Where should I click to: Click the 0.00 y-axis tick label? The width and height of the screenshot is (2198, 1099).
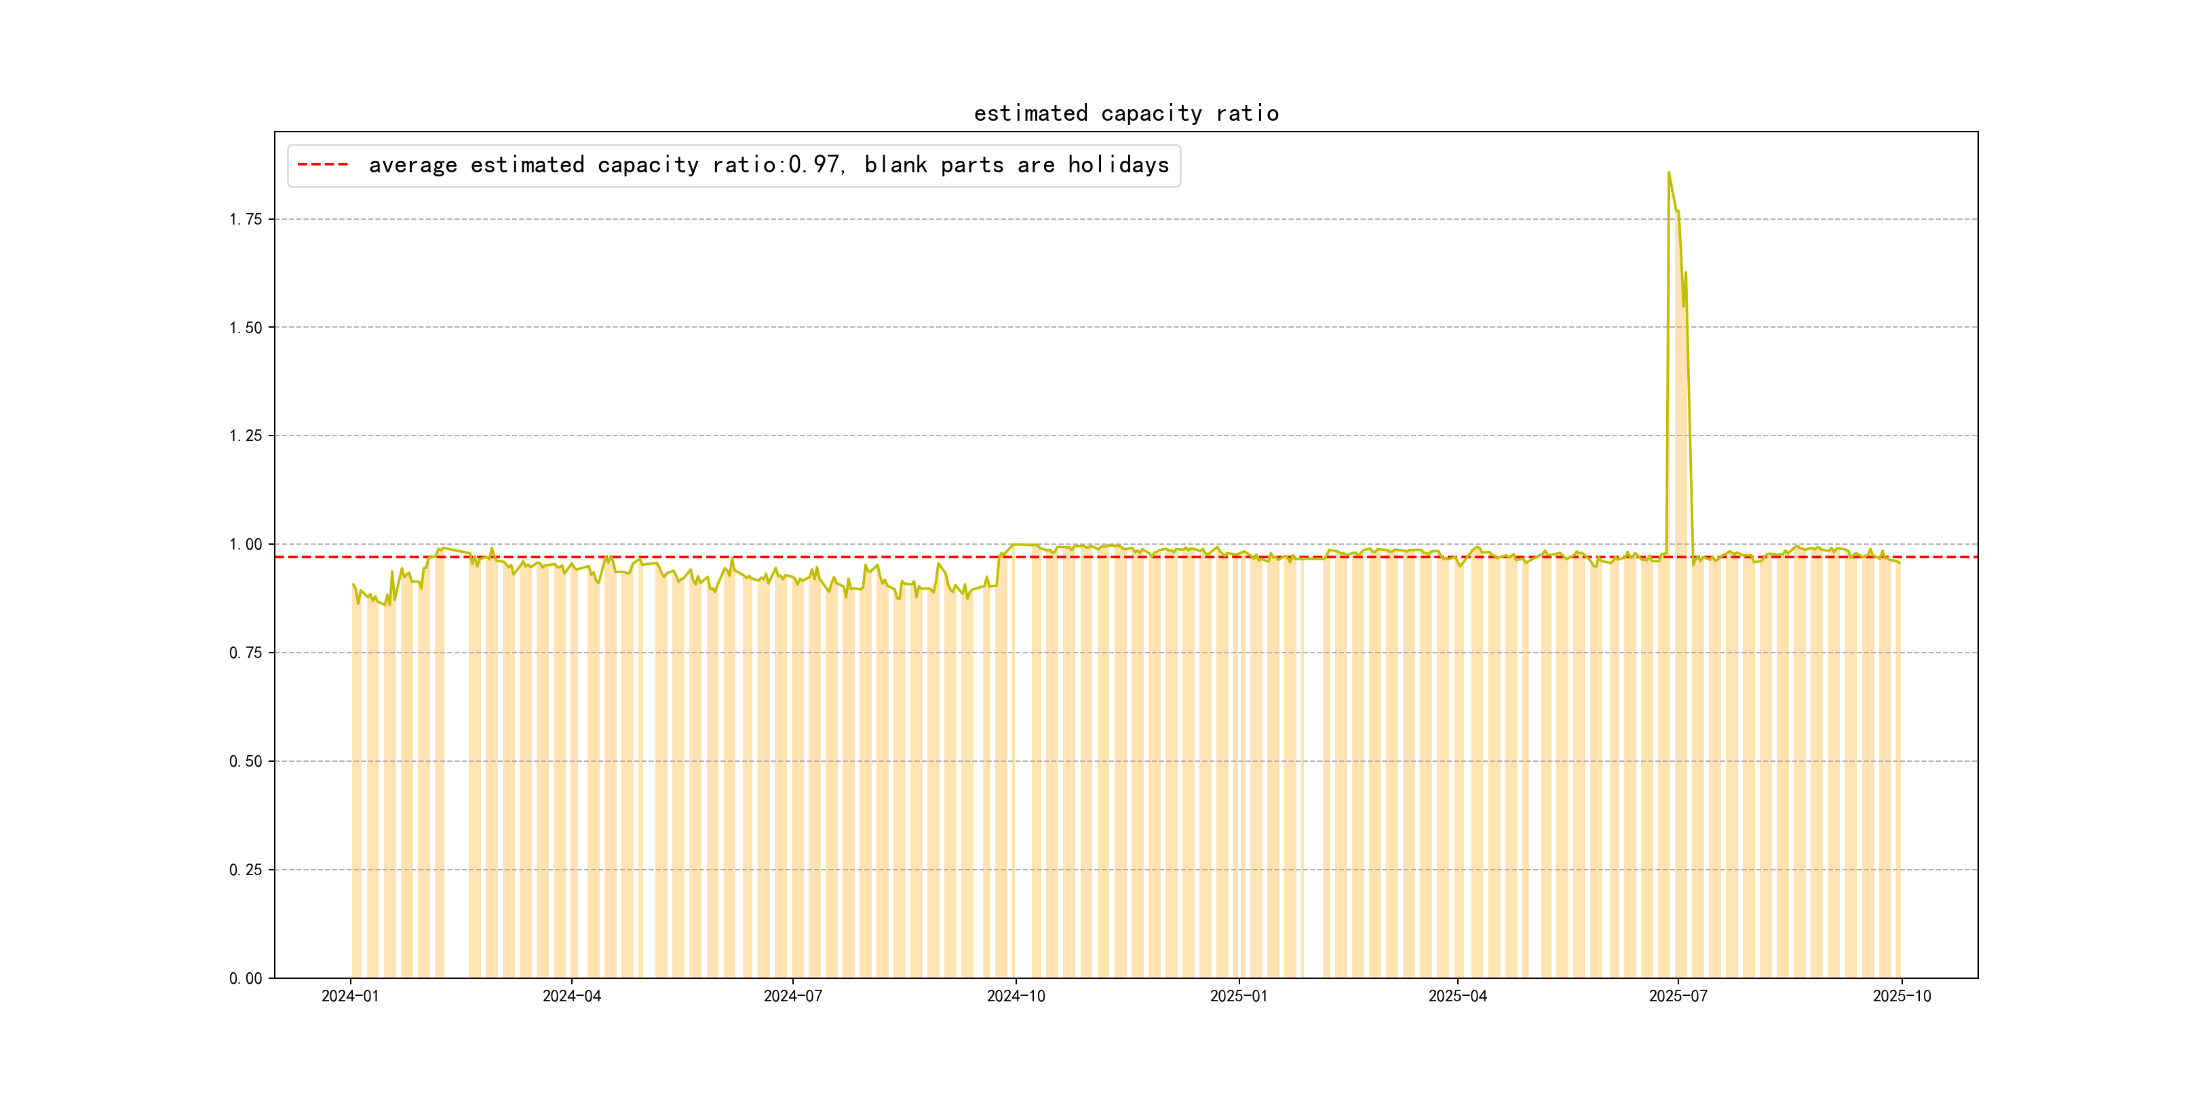[x=246, y=978]
